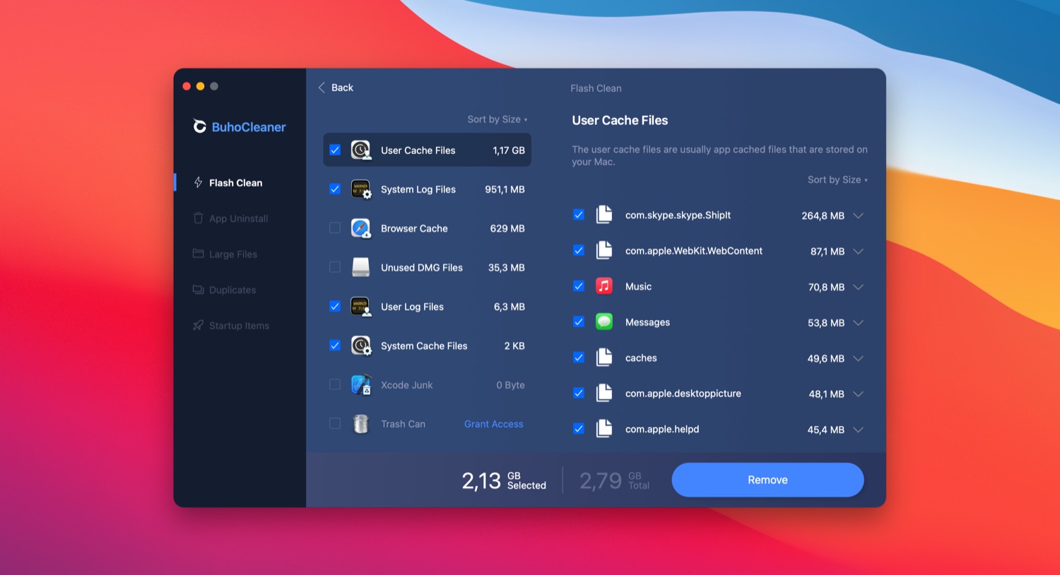Expand the Music row chevron
This screenshot has height=575, width=1060.
(859, 287)
